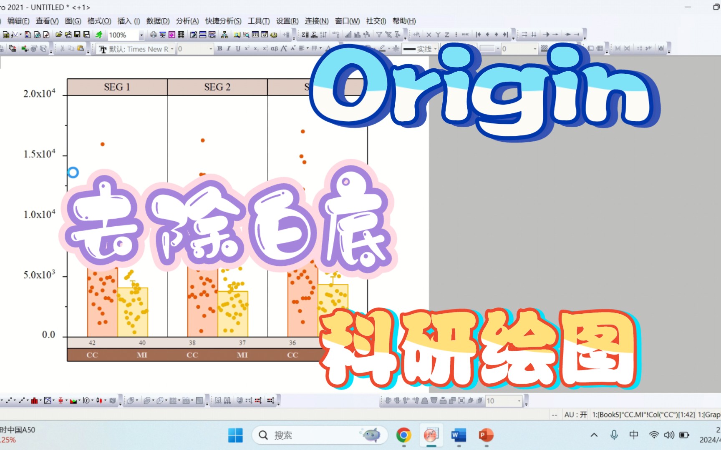The height and width of the screenshot is (450, 721).
Task: Open the 工具(T) menu
Action: pos(259,21)
